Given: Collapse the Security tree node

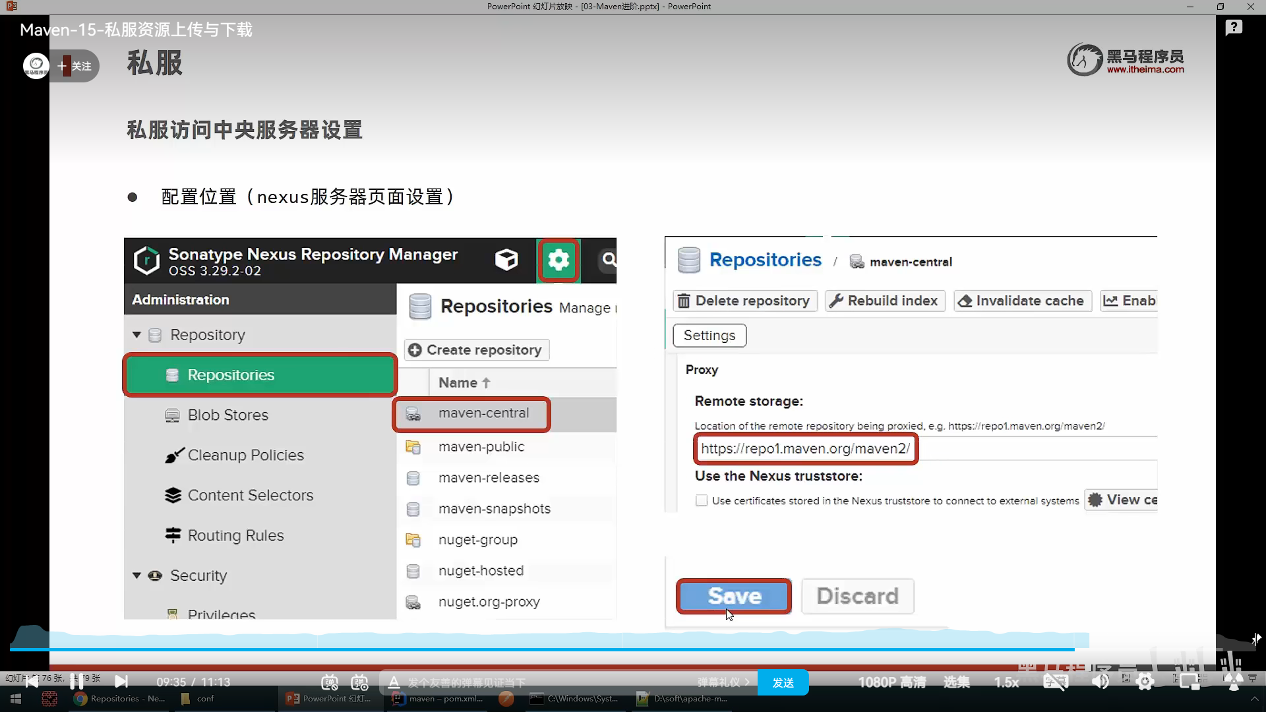Looking at the screenshot, I should pyautogui.click(x=136, y=576).
